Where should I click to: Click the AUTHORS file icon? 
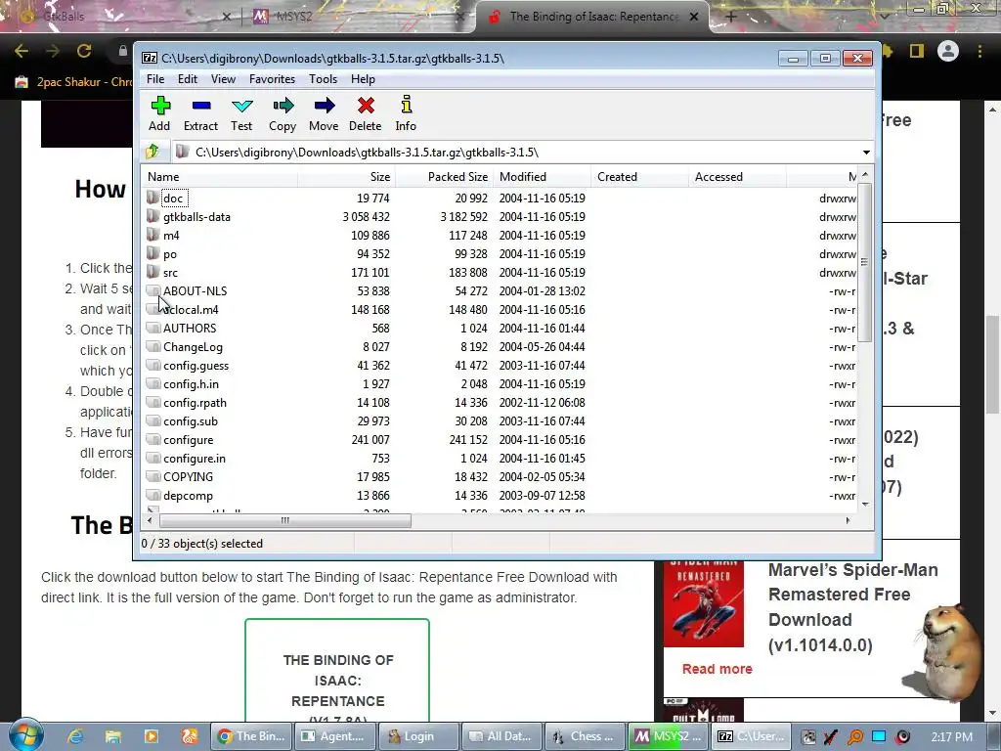[x=152, y=328]
